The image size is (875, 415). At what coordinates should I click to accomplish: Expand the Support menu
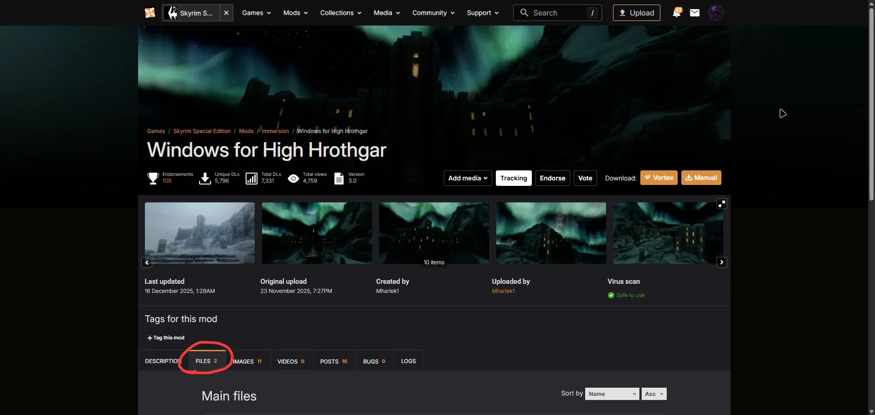click(483, 13)
